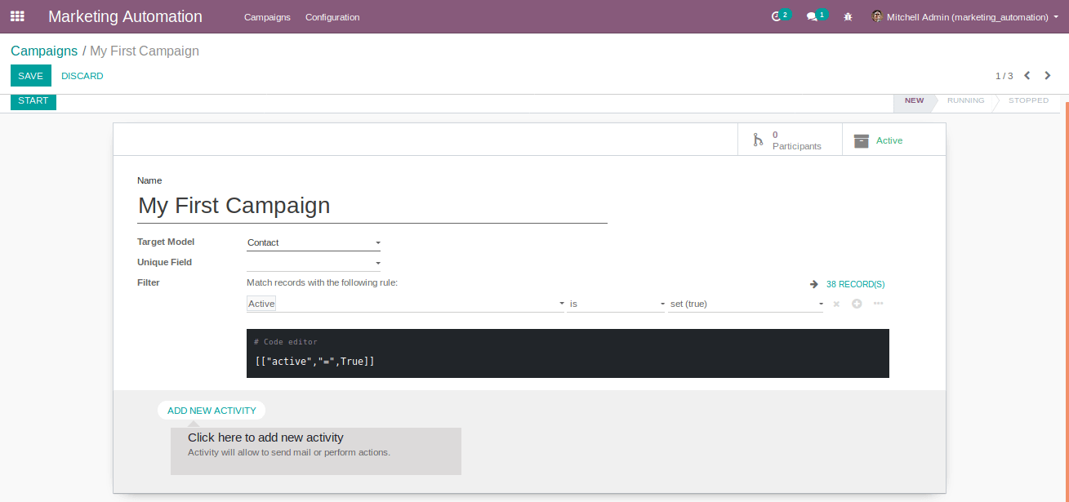
Task: Open the apps grid menu icon
Action: 17,16
